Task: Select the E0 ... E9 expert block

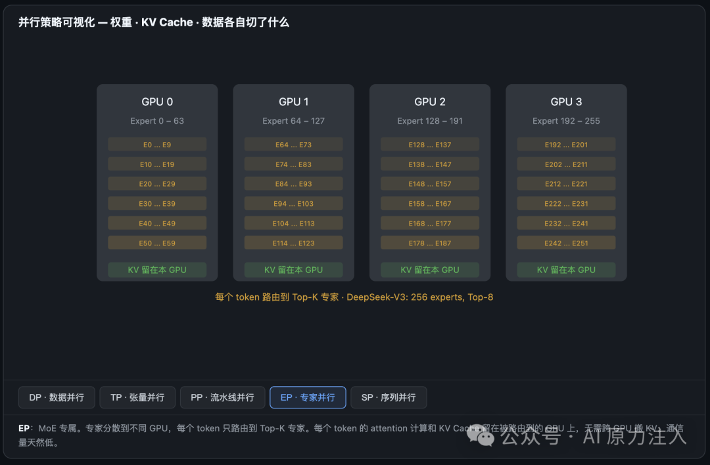Action: point(157,145)
